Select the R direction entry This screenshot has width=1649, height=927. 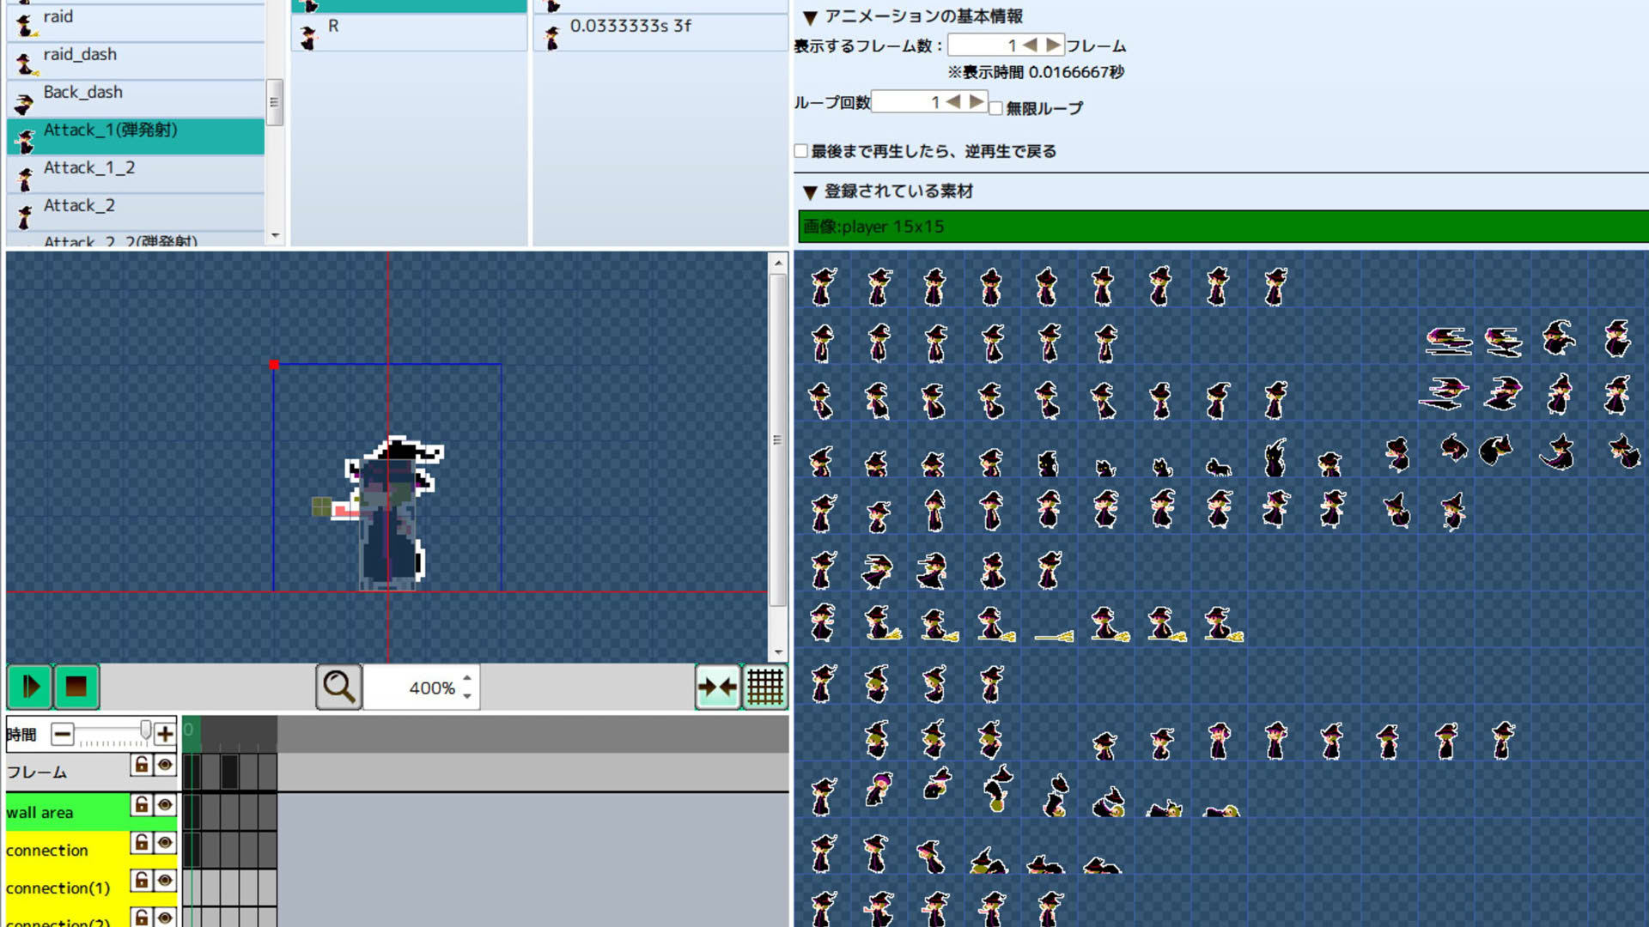(409, 33)
